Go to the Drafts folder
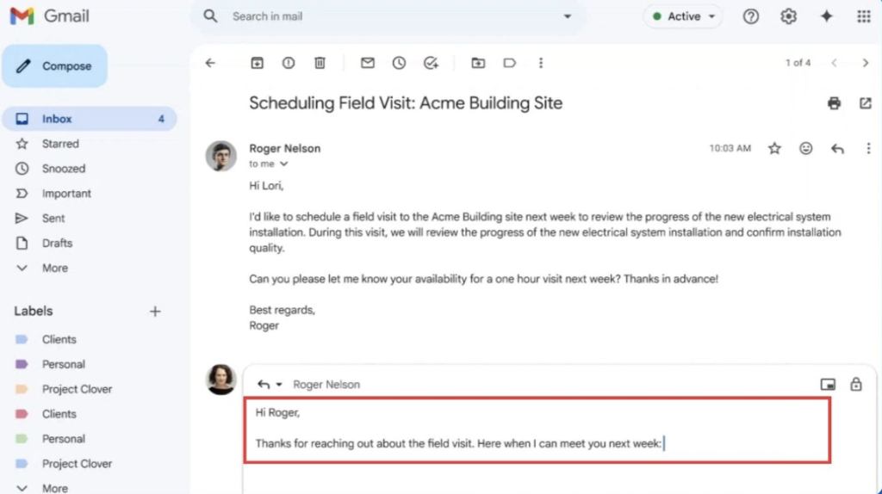882x494 pixels. (x=57, y=244)
